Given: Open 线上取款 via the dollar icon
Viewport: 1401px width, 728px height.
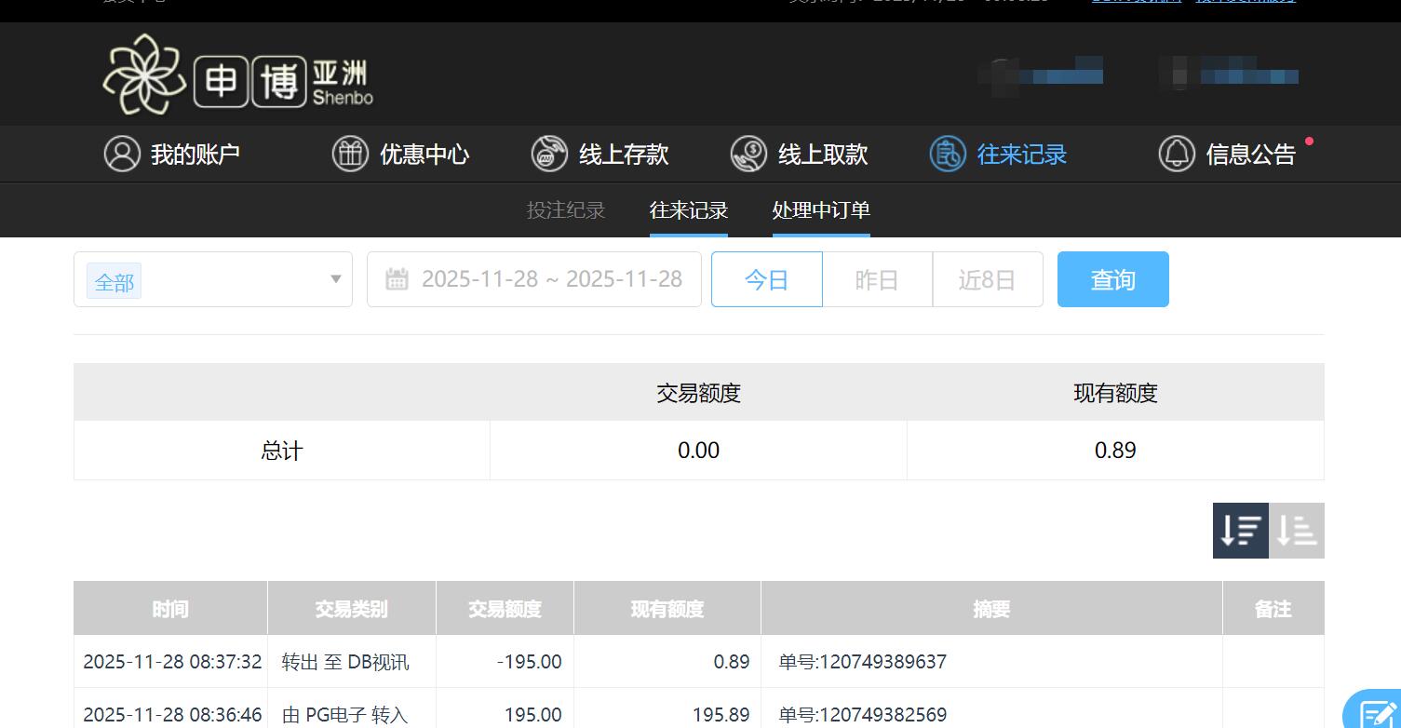Looking at the screenshot, I should (748, 154).
